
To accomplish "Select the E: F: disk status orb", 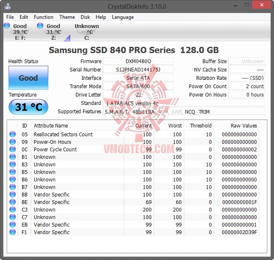I will [x=7, y=25].
